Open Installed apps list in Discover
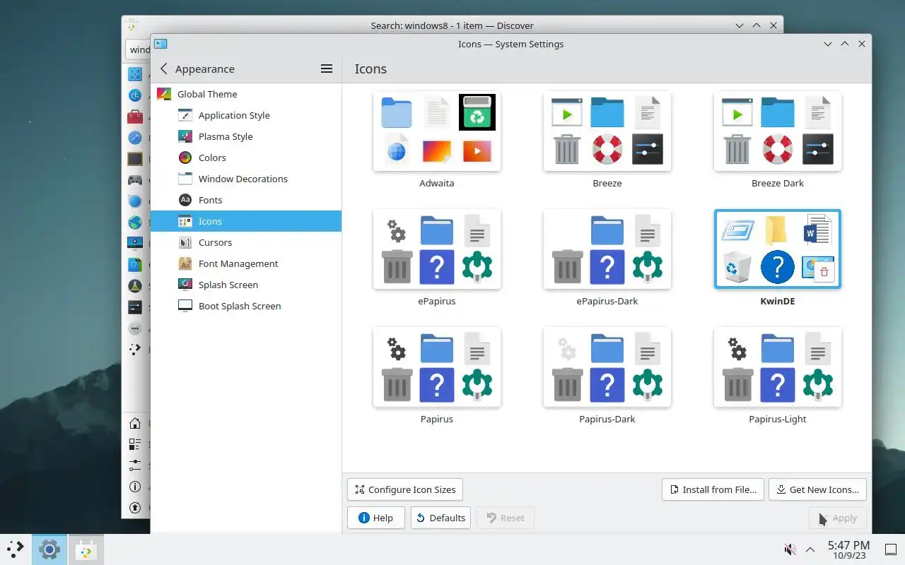 135,444
